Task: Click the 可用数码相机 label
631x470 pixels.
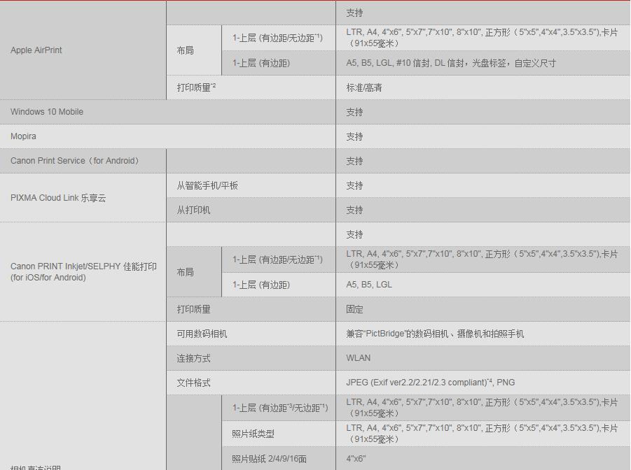Action: (x=202, y=334)
